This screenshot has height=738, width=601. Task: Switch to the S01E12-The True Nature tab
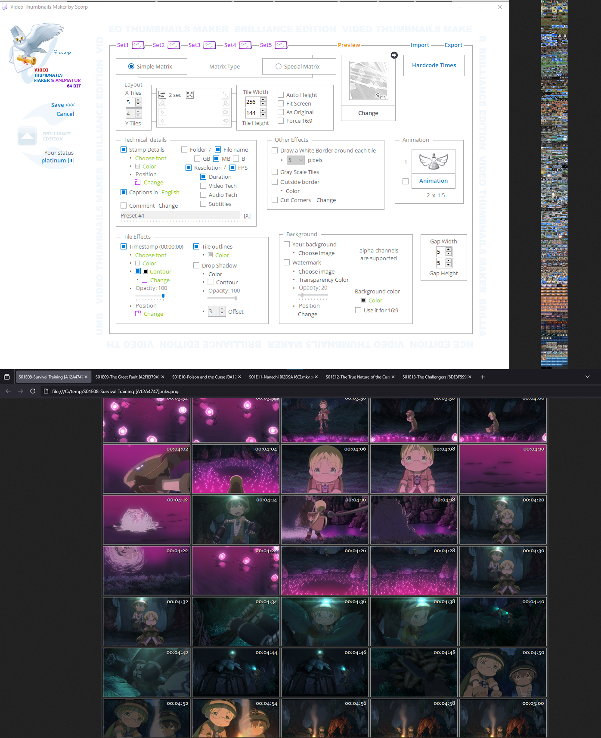pyautogui.click(x=360, y=377)
